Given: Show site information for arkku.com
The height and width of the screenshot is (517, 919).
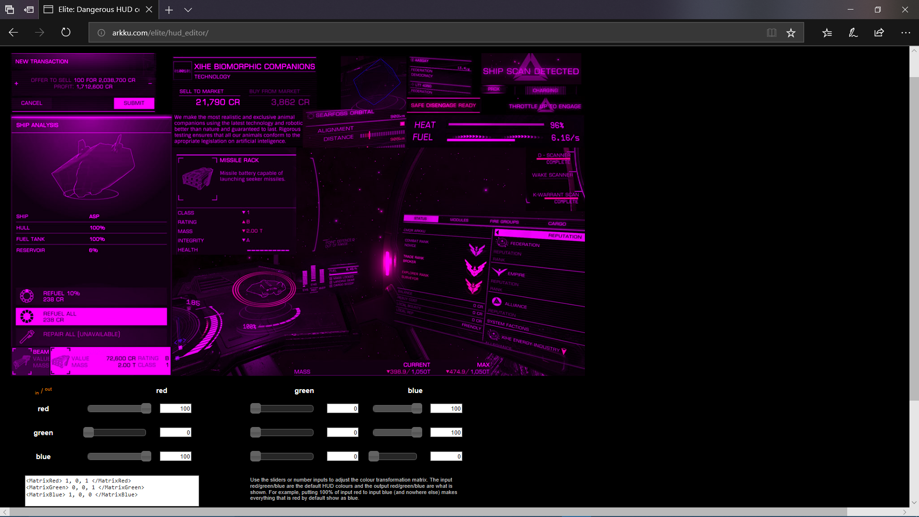Looking at the screenshot, I should click(101, 33).
